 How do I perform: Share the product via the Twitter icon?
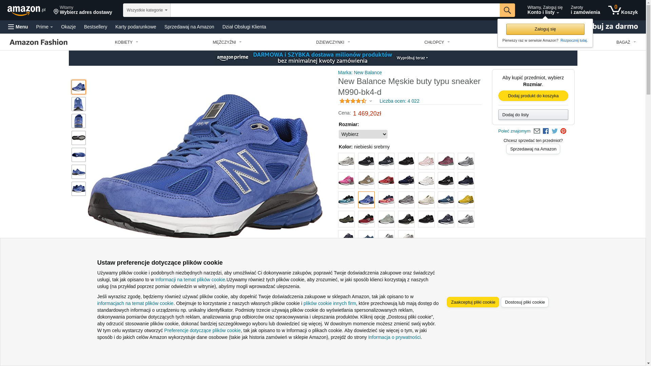pos(555,131)
